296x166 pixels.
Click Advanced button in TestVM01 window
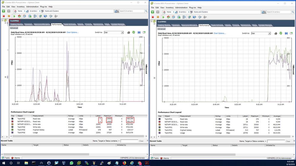pos(161,29)
